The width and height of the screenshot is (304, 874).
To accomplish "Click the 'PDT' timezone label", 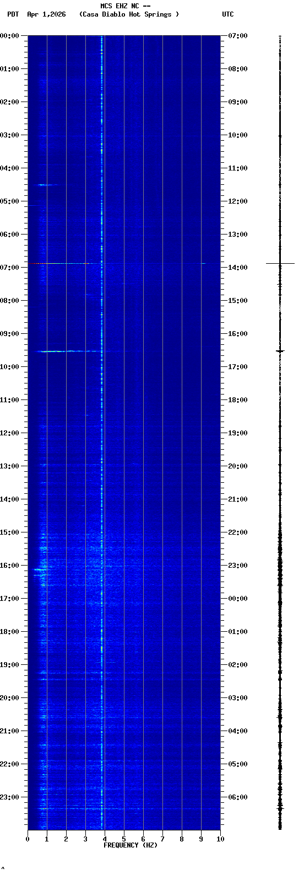I will point(13,14).
